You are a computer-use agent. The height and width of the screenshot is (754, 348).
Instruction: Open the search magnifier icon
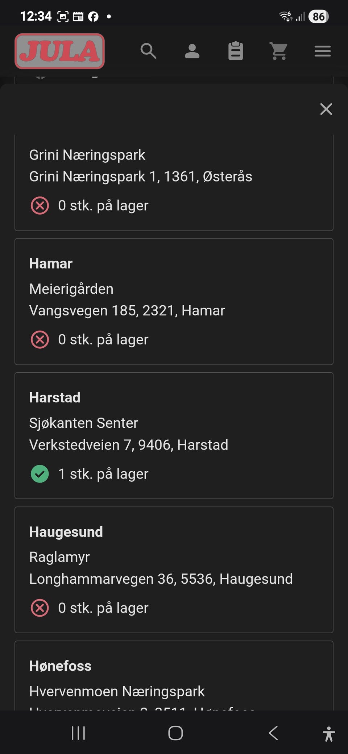pos(148,51)
